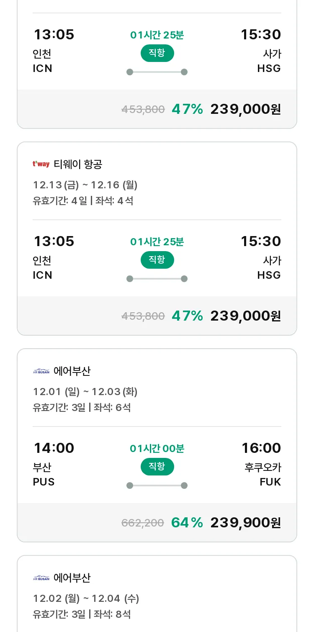314x632 pixels.
Task: Select the 239,000원 price on the 티웨이 card
Action: [245, 316]
